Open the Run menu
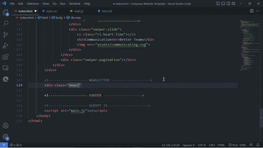Image resolution: width=263 pixels, height=148 pixels. pos(63,4)
